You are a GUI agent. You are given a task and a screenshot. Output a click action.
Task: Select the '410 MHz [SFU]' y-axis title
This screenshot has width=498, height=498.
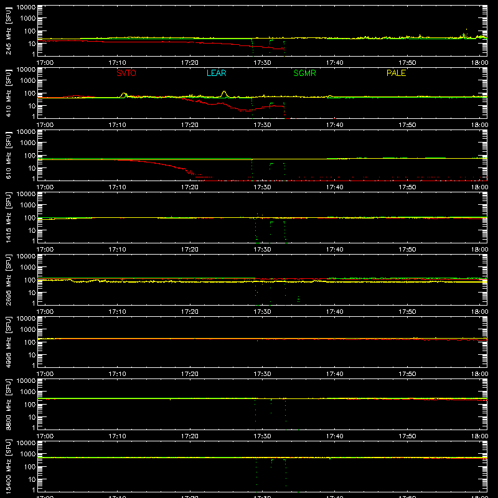(8, 93)
